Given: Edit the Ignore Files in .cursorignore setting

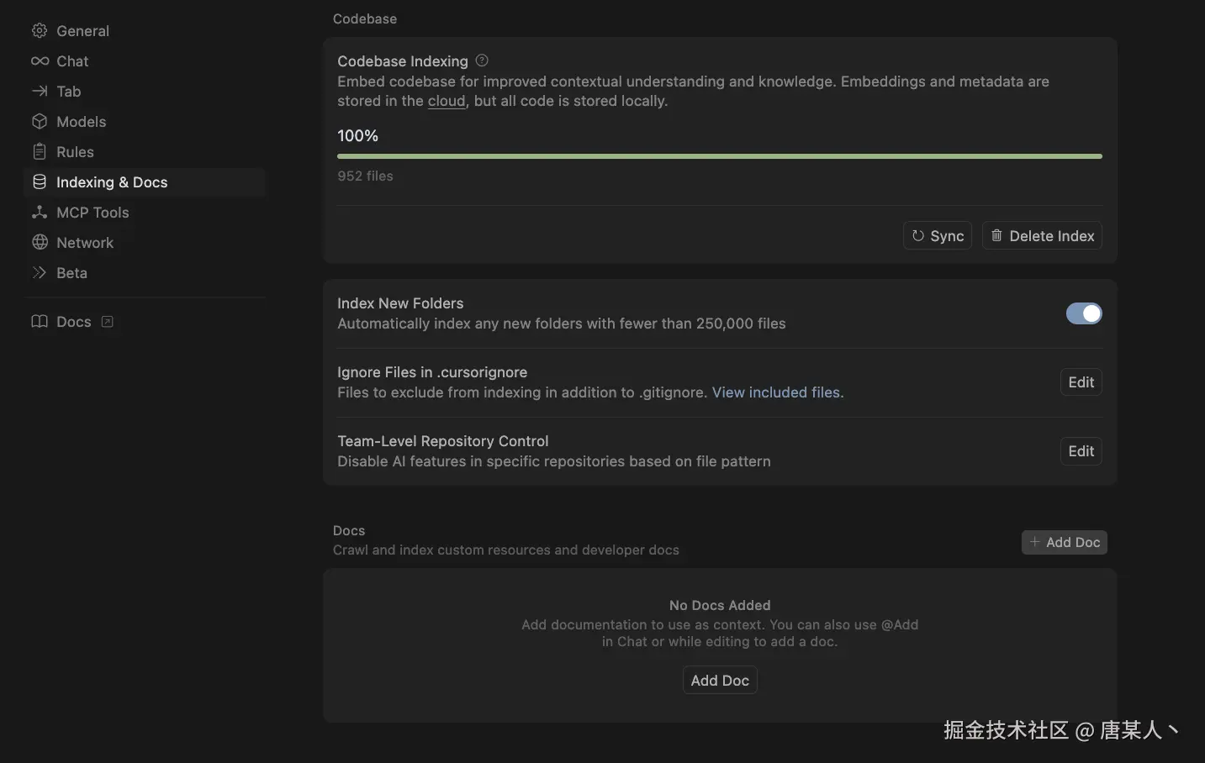Looking at the screenshot, I should point(1081,382).
